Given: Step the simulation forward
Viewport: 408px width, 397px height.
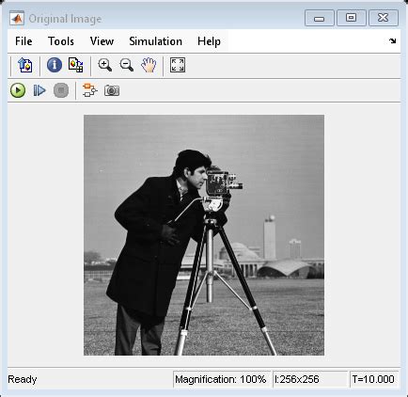Looking at the screenshot, I should pos(39,90).
